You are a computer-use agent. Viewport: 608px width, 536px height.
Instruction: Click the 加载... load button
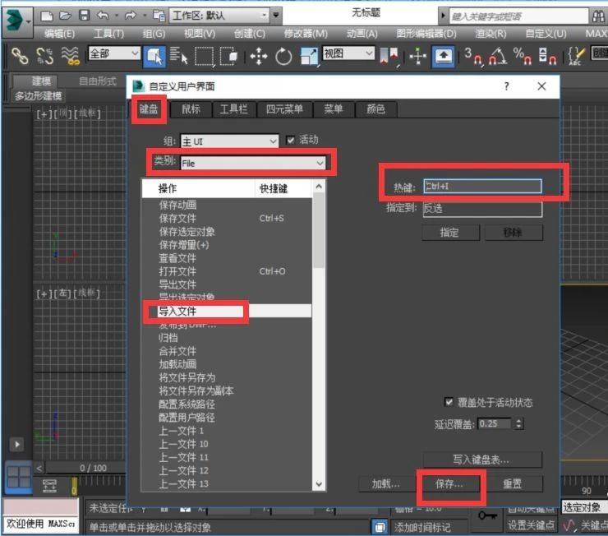point(385,483)
